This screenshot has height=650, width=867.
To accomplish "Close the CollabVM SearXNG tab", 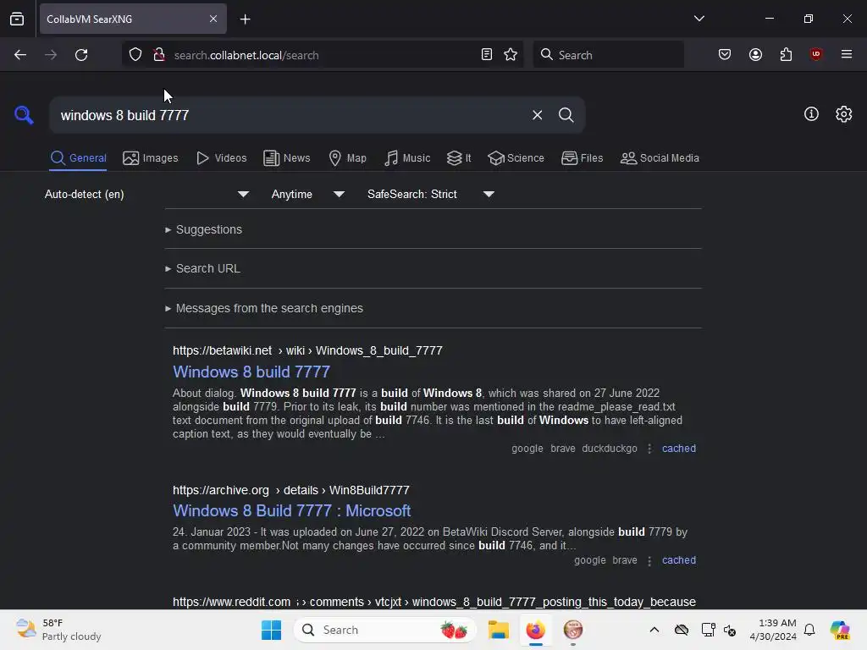I will (x=213, y=19).
